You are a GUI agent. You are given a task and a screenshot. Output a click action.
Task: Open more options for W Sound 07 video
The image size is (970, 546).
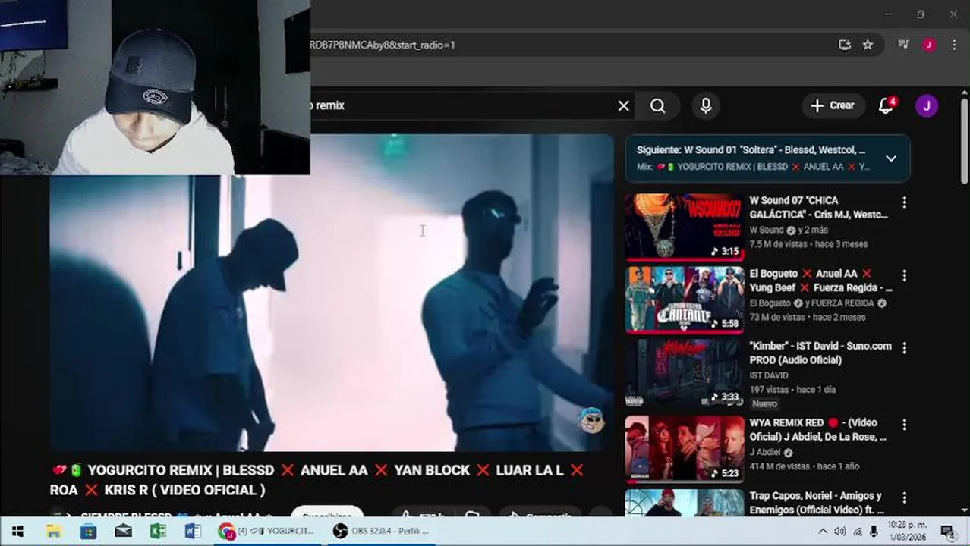pos(904,202)
